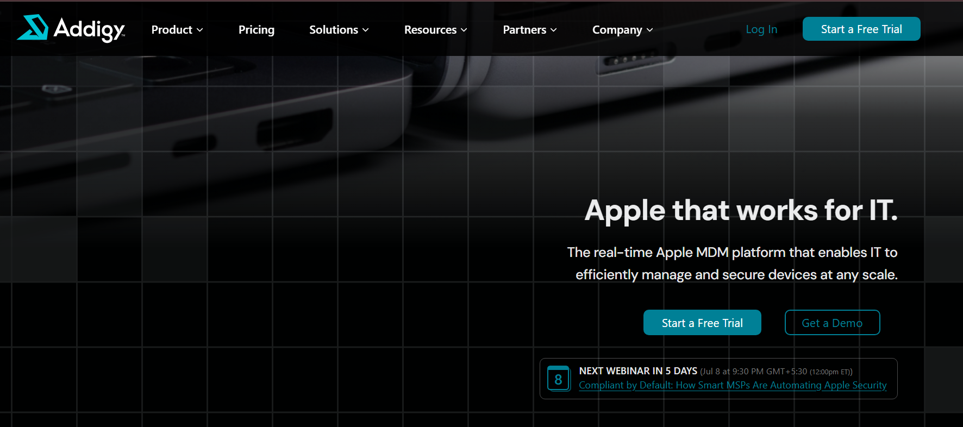Click header Start a Free Trial button

861,29
